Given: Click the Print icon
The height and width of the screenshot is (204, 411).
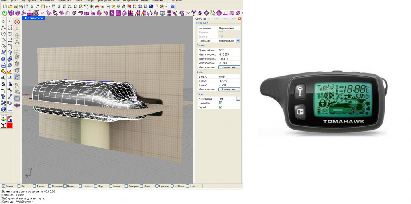Looking at the screenshot, I should tap(21, 6).
